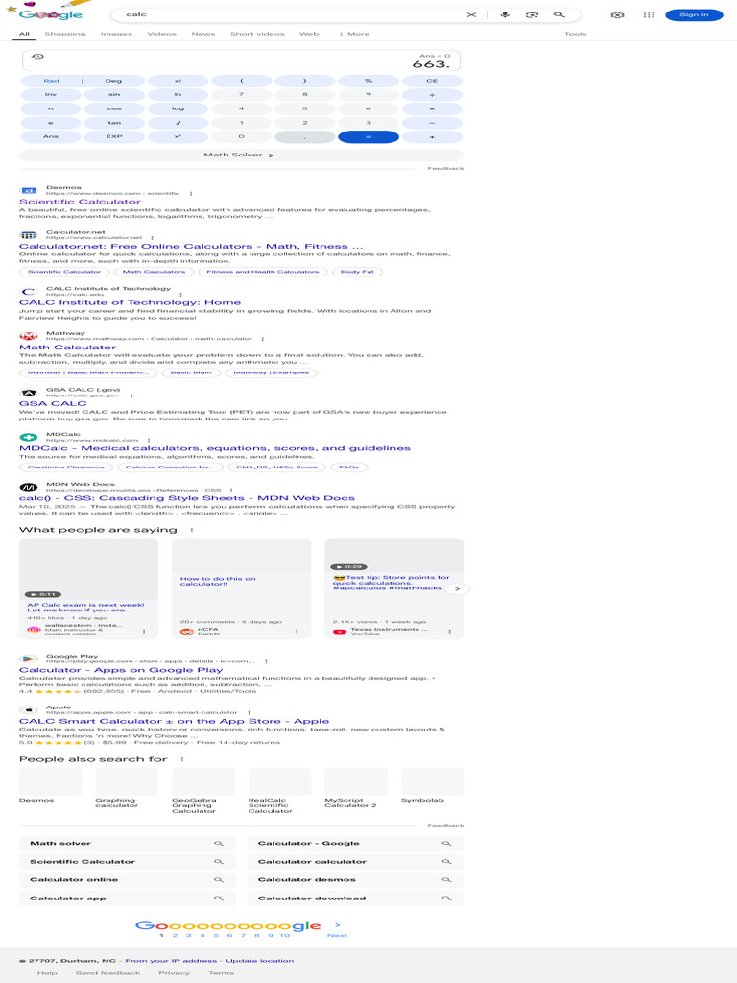Switch to the Videos tab
The width and height of the screenshot is (737, 983).
(x=161, y=34)
